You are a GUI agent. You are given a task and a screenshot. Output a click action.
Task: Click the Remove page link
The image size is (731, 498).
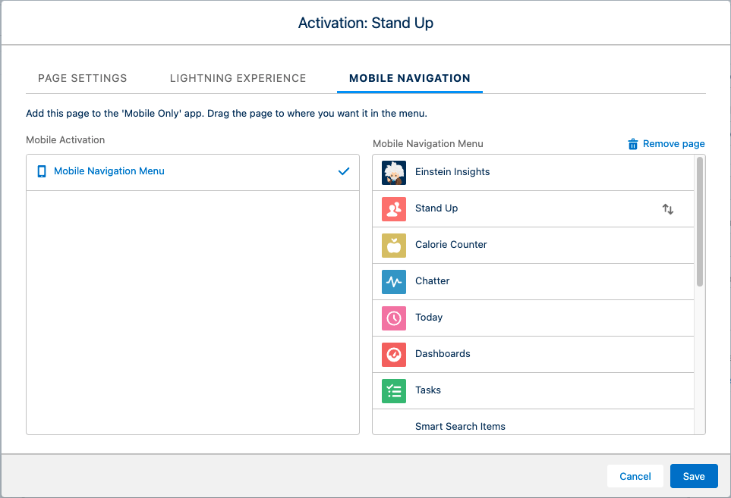pos(674,144)
